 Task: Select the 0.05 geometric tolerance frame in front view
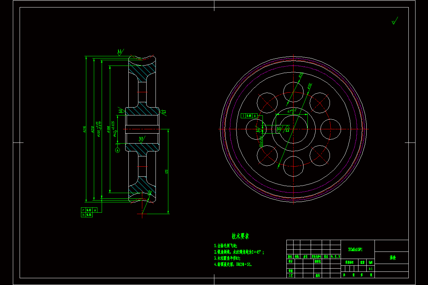click(x=249, y=115)
